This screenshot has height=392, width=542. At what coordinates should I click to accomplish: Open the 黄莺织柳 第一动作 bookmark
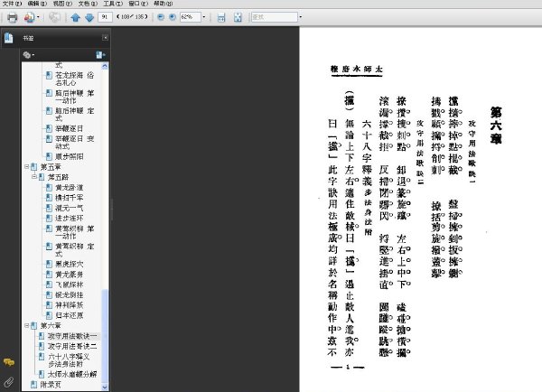click(x=74, y=232)
